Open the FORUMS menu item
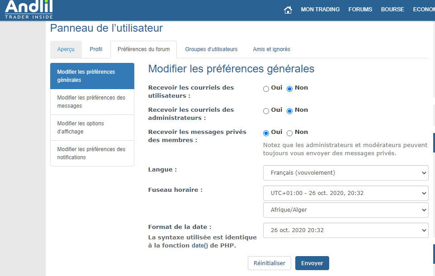The image size is (435, 276). pos(360,10)
